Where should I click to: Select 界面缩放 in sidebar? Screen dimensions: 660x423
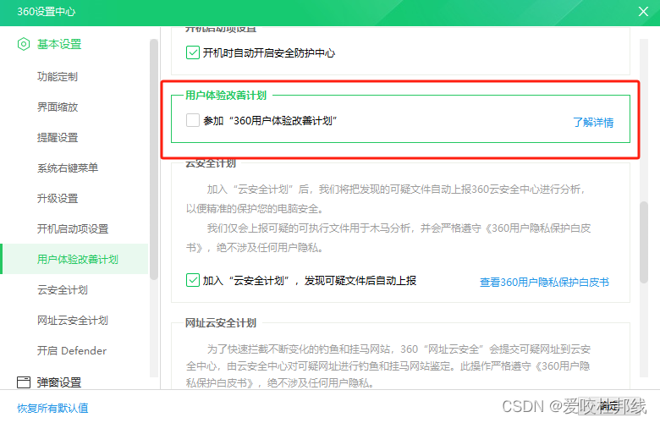point(58,107)
